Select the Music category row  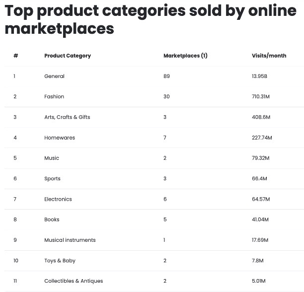[x=52, y=158]
